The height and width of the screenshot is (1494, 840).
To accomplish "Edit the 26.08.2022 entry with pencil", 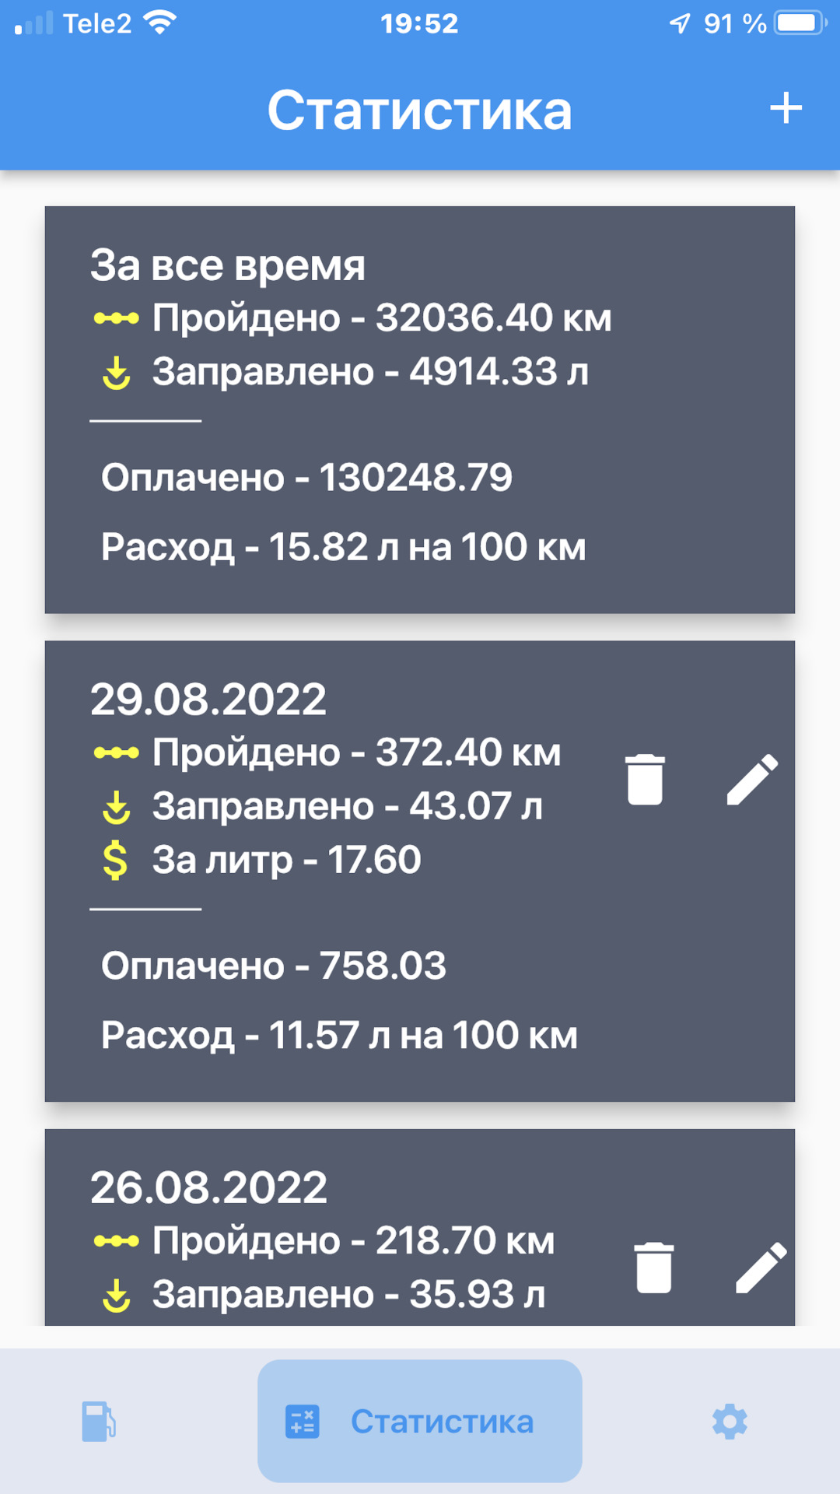I will pos(761,1268).
